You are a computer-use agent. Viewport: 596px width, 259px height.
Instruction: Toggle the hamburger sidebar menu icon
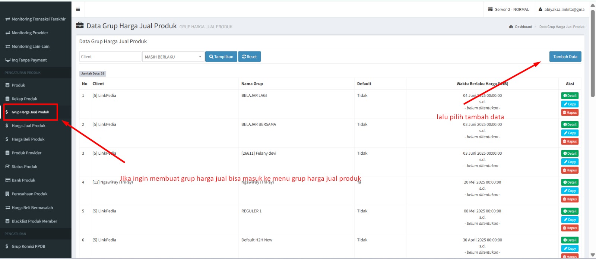[78, 9]
